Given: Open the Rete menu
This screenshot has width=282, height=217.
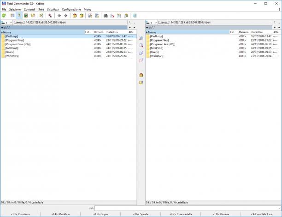Looking at the screenshot, I should pyautogui.click(x=41, y=9).
